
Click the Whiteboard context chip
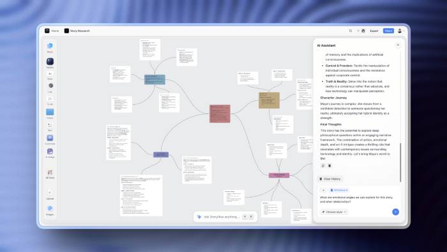[338, 190]
